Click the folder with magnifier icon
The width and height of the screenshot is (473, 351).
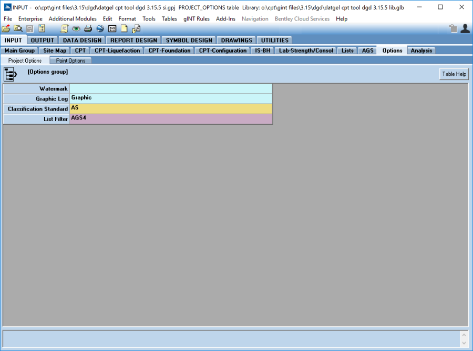click(x=18, y=29)
